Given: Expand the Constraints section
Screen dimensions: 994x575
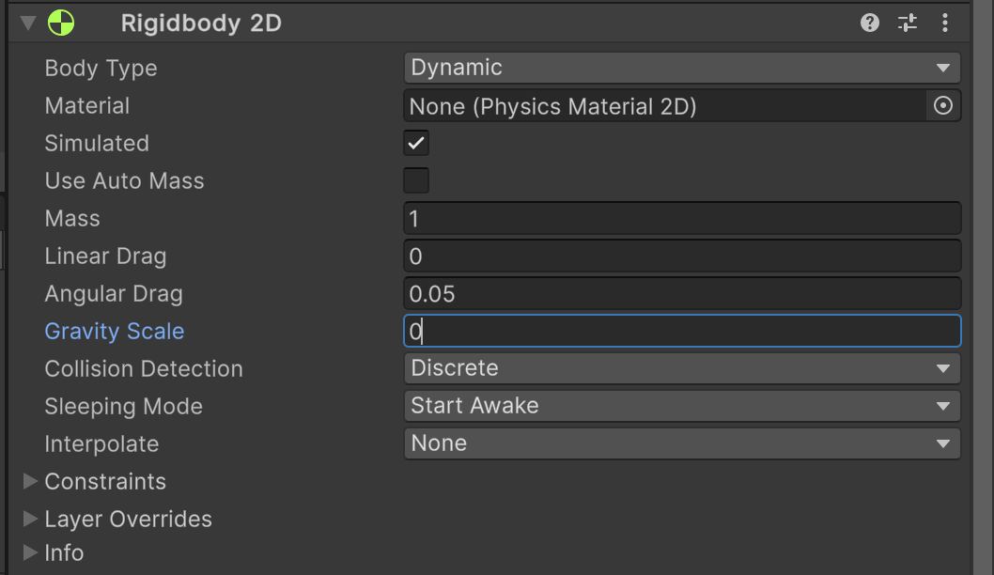Looking at the screenshot, I should pyautogui.click(x=30, y=481).
